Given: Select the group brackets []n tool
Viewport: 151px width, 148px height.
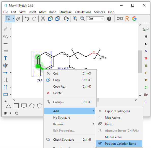Looking at the screenshot, I should point(6,80).
